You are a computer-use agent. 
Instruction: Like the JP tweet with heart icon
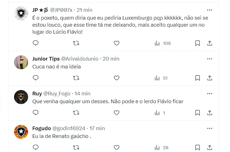pos(116,43)
